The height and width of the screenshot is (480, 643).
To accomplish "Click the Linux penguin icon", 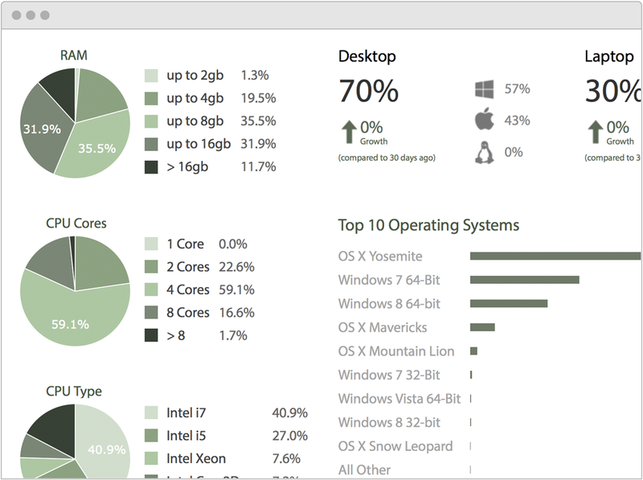I will click(485, 153).
